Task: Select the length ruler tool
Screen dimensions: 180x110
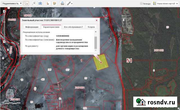Action: click(x=48, y=4)
